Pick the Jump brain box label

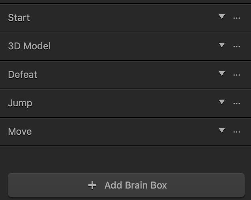click(20, 104)
